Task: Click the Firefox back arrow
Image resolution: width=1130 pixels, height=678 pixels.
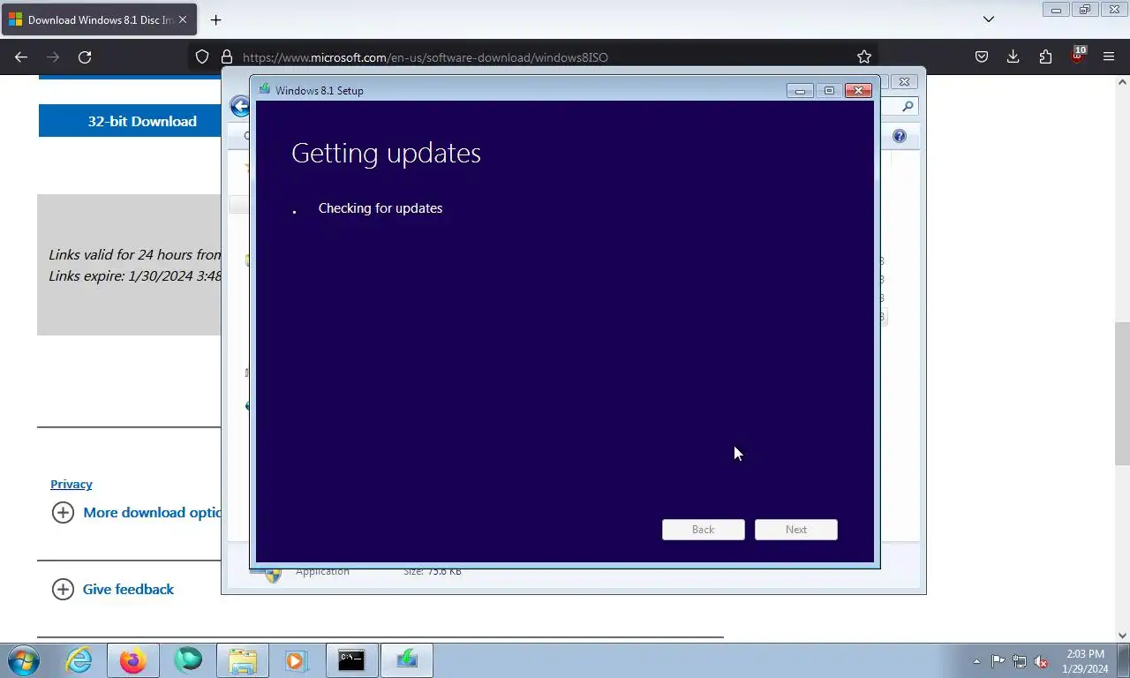Action: pyautogui.click(x=21, y=56)
